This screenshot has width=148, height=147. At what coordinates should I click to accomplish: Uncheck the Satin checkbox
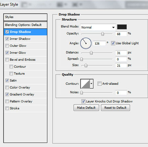tap(7, 80)
